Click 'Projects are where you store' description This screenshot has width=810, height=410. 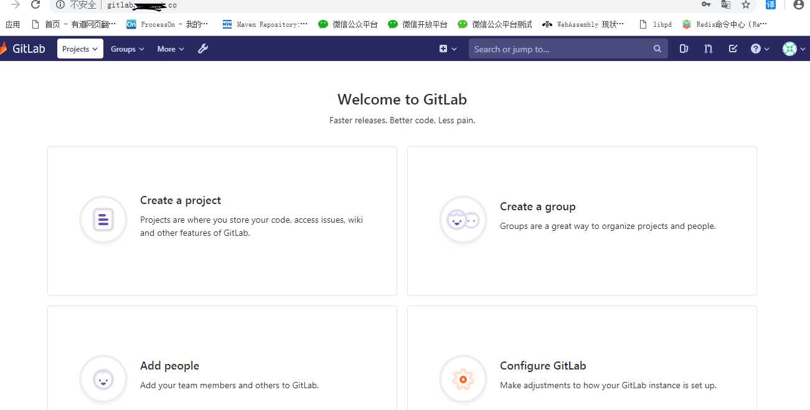pyautogui.click(x=252, y=226)
